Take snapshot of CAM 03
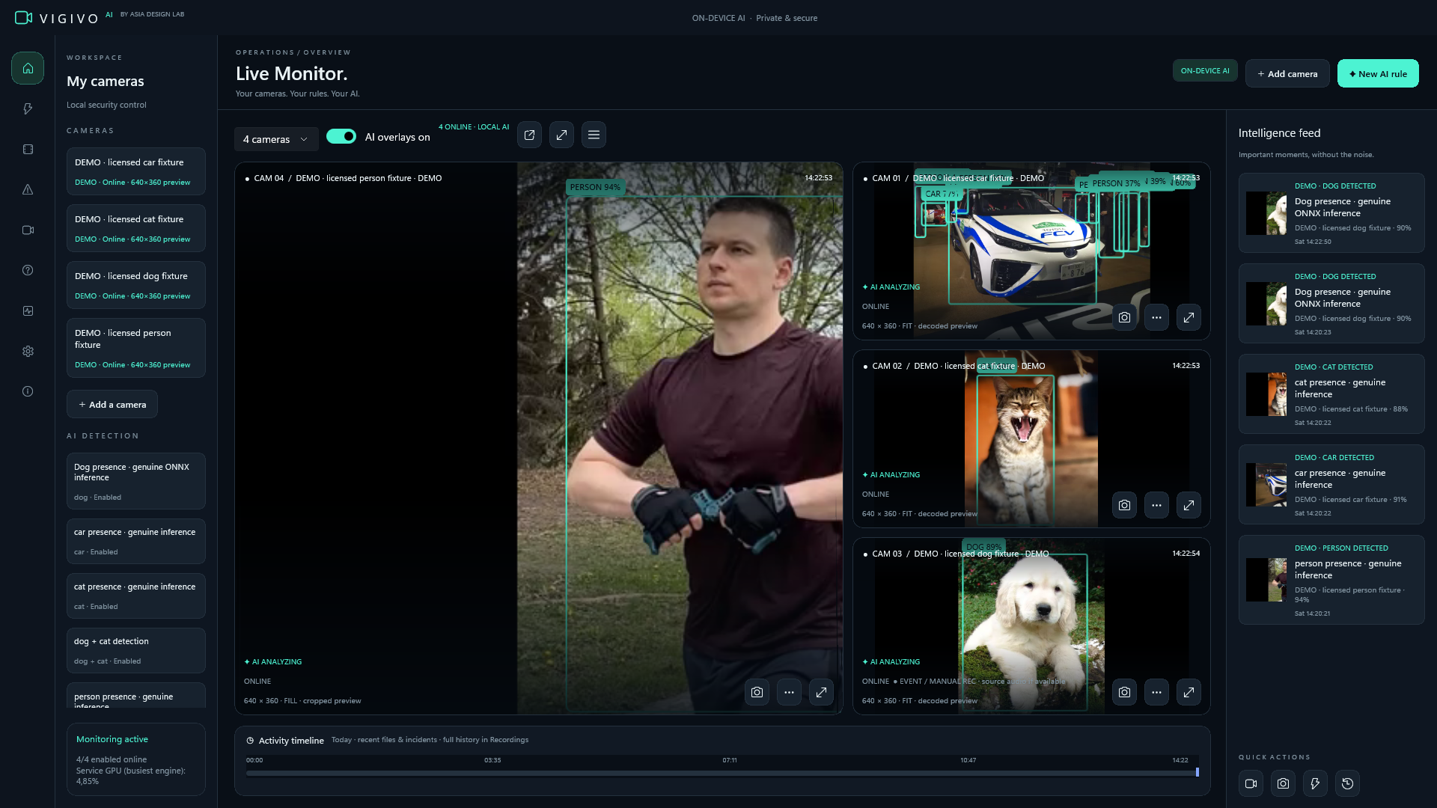 coord(1124,692)
